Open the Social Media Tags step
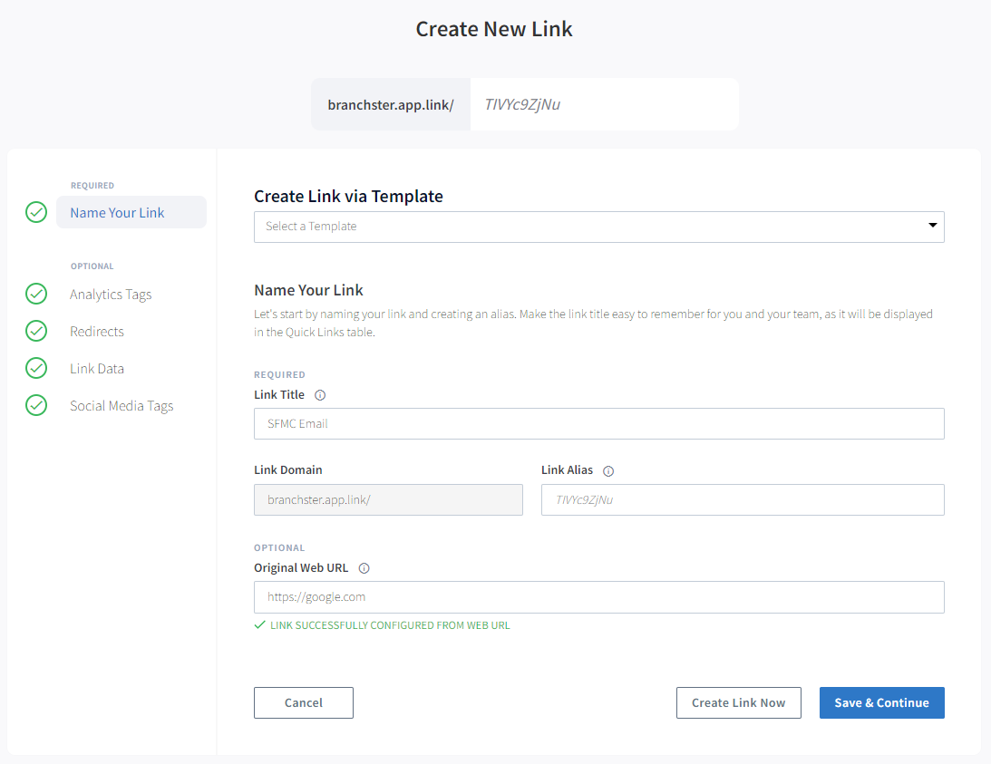This screenshot has width=991, height=764. coord(121,406)
